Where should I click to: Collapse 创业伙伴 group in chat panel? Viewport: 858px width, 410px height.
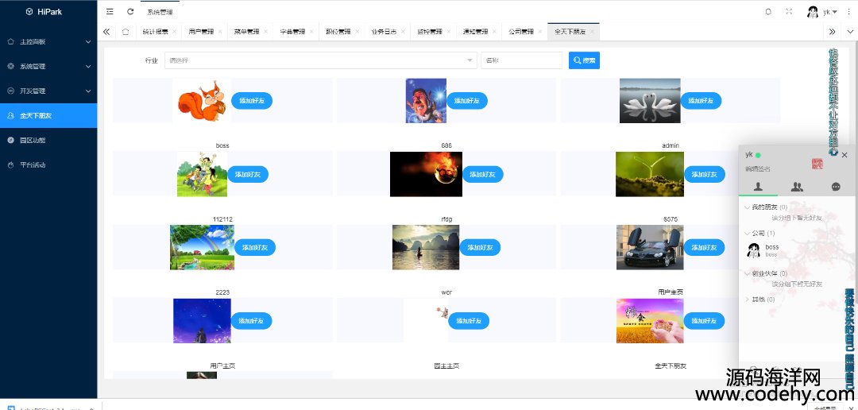[766, 273]
